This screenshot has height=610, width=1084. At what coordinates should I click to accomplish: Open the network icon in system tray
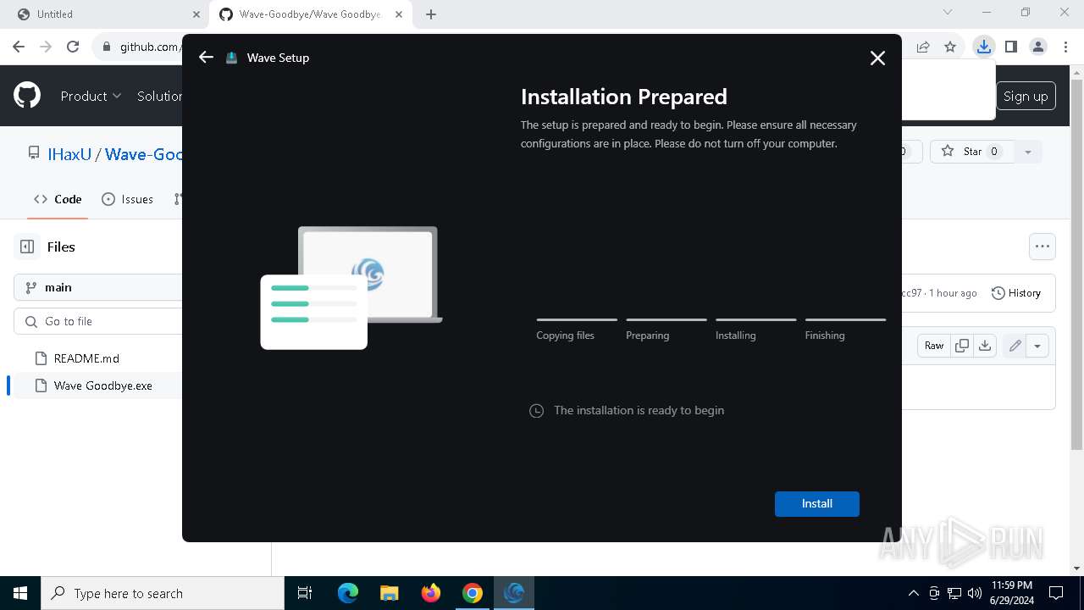(x=954, y=593)
